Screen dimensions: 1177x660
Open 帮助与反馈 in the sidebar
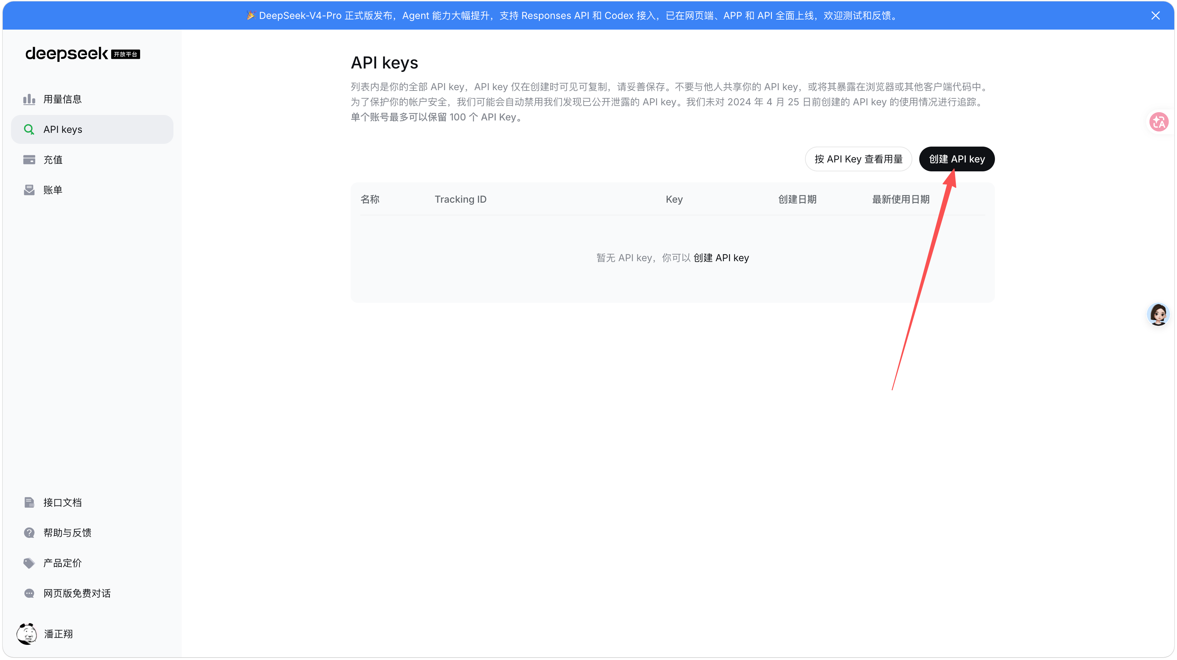(92, 533)
